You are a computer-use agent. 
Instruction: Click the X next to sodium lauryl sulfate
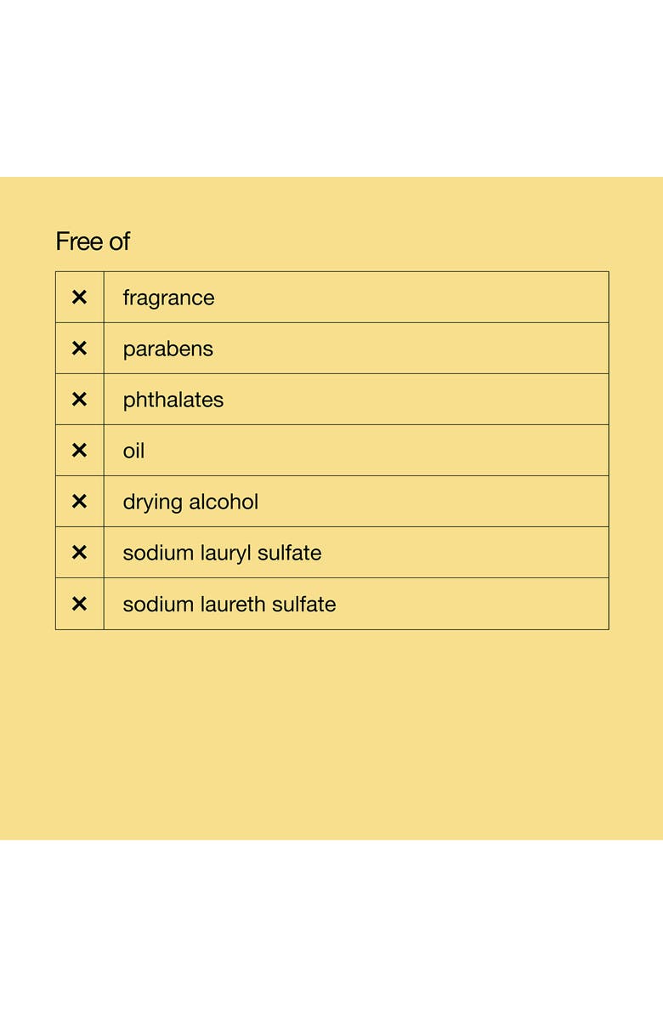point(79,553)
